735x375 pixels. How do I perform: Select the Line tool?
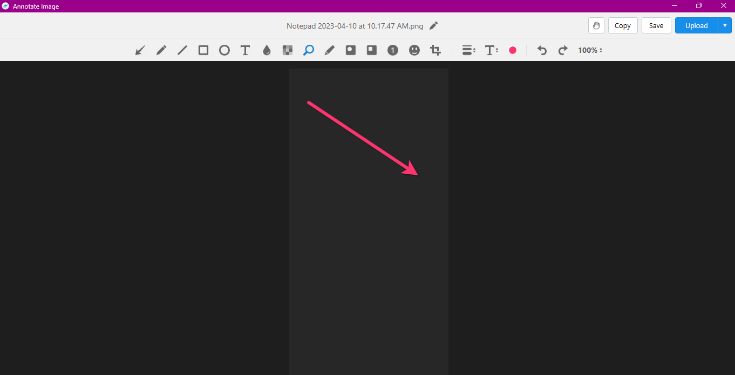[182, 50]
